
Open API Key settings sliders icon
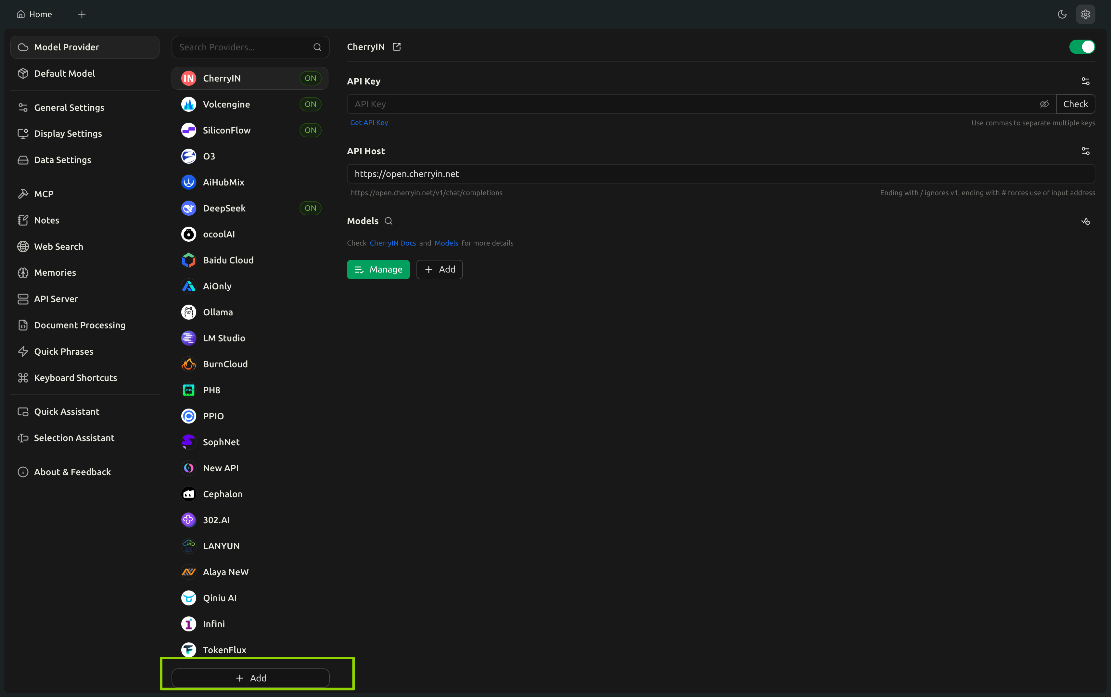pyautogui.click(x=1086, y=81)
